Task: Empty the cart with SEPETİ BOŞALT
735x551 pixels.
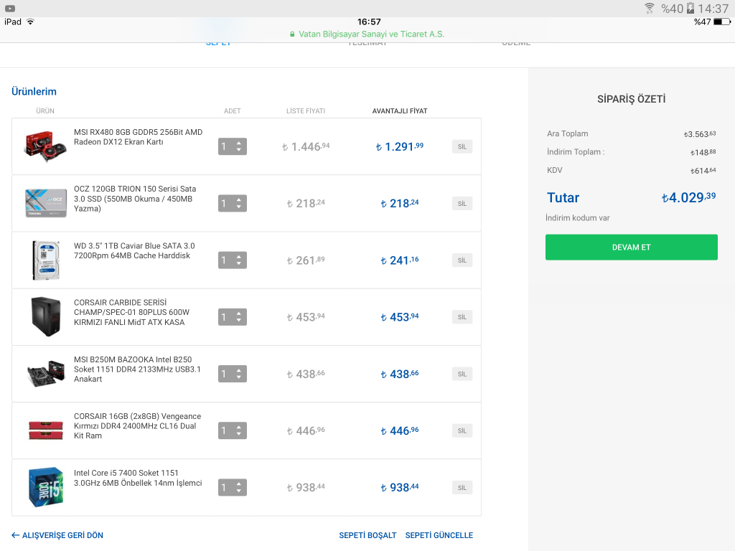Action: [367, 535]
